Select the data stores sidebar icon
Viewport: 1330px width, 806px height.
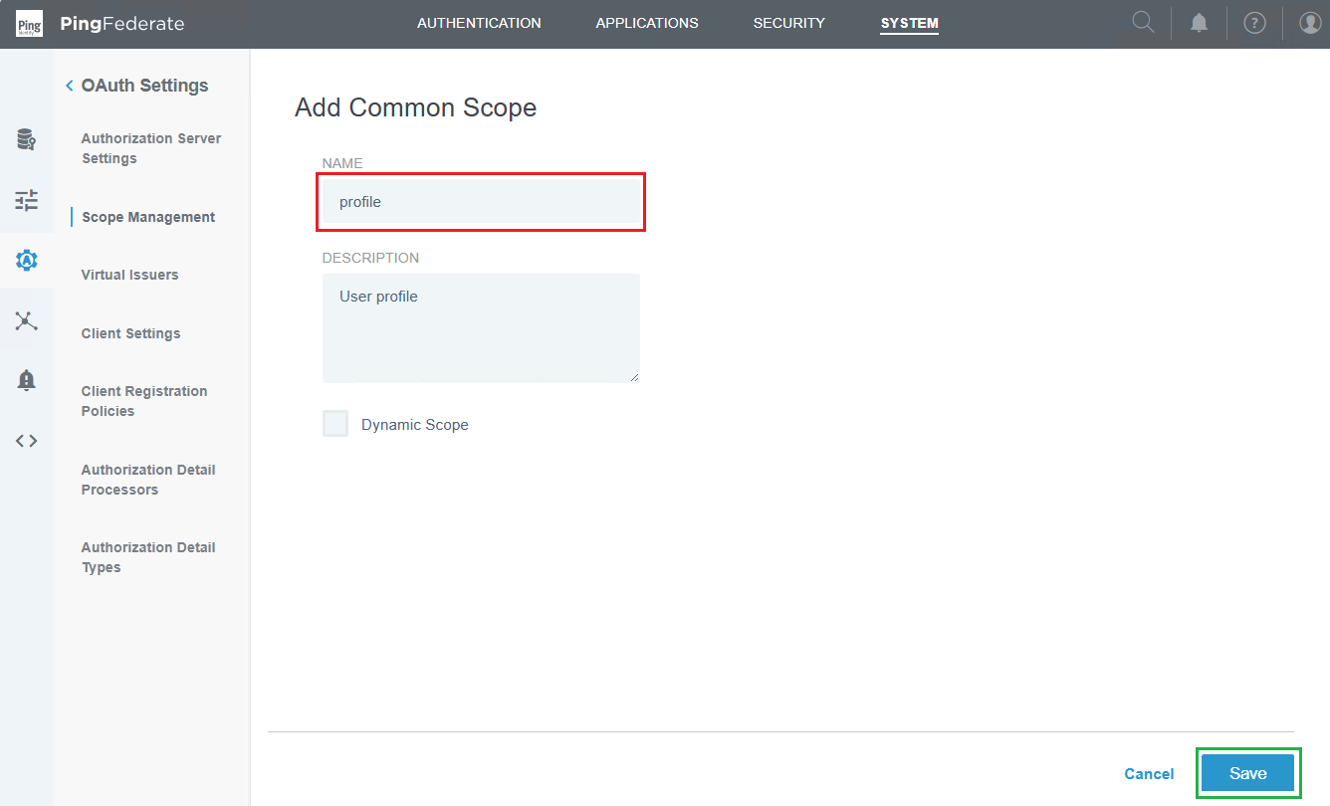[x=27, y=139]
